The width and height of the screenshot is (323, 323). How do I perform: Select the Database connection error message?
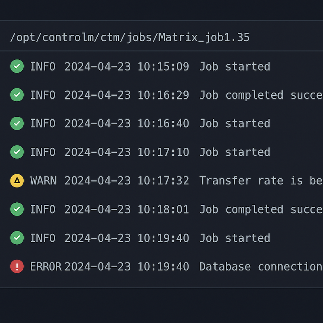click(260, 266)
